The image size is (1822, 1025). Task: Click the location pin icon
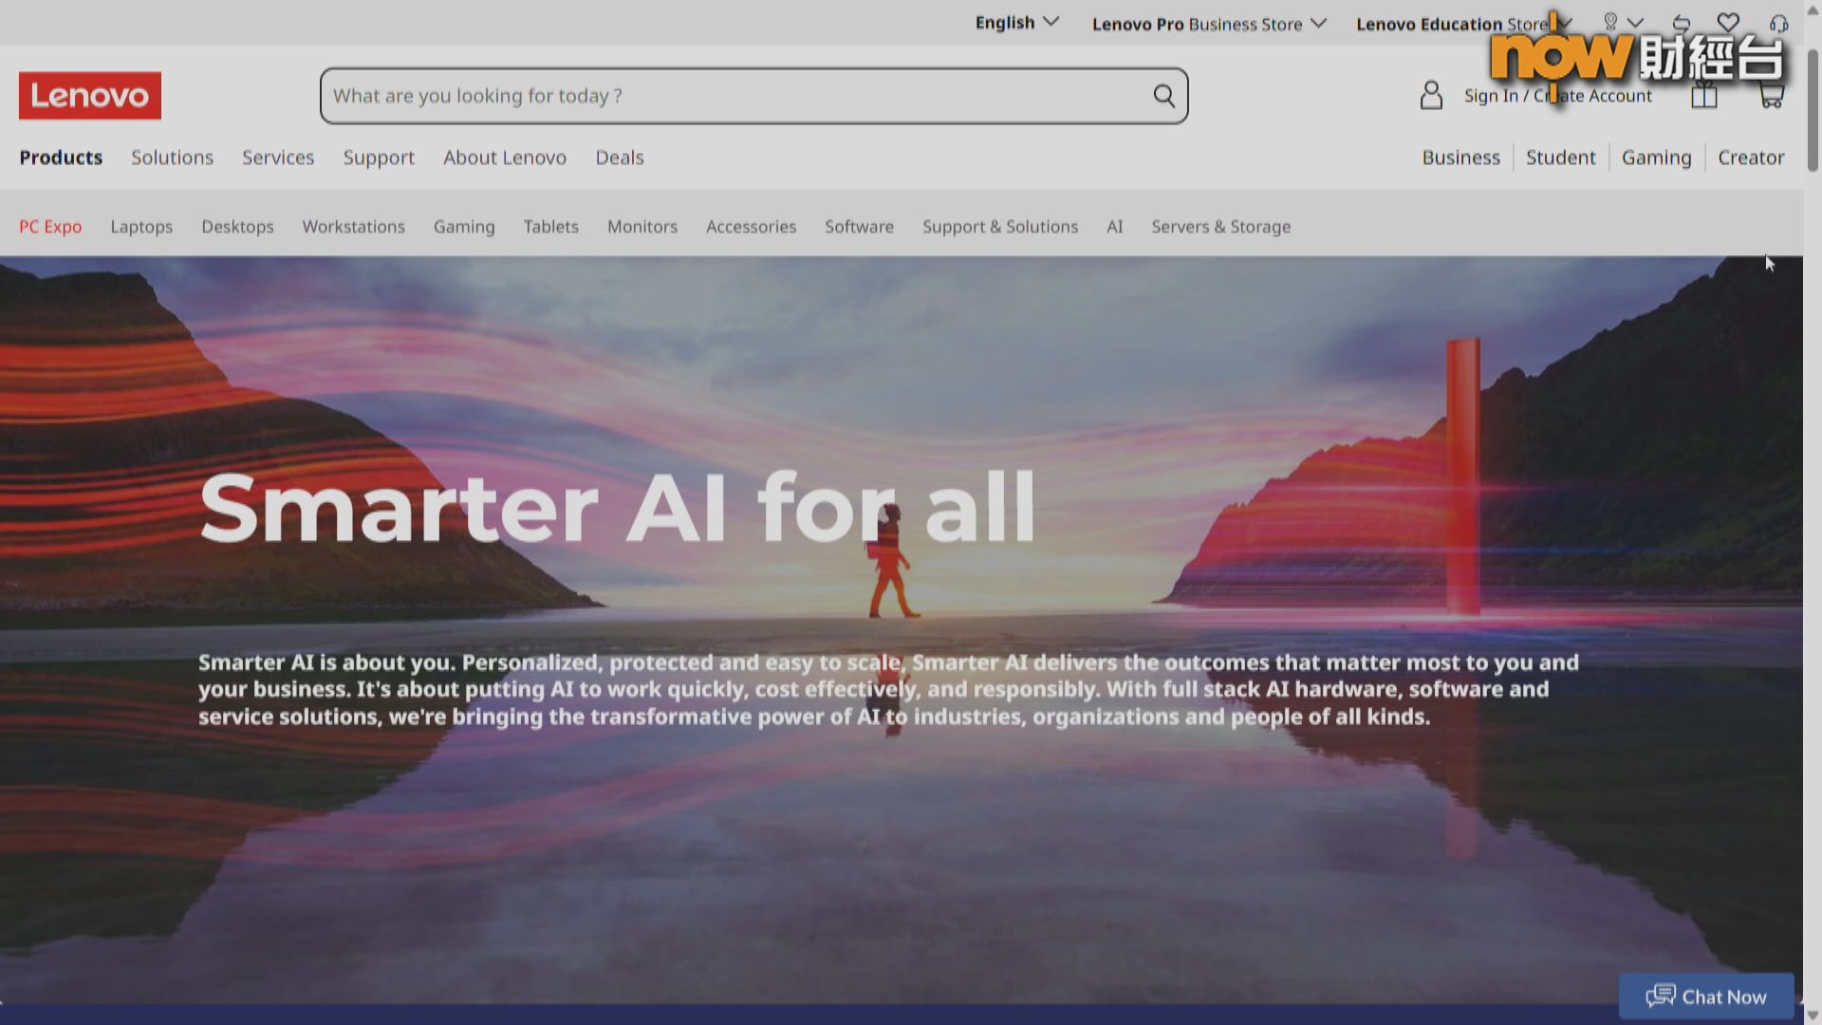(1610, 22)
